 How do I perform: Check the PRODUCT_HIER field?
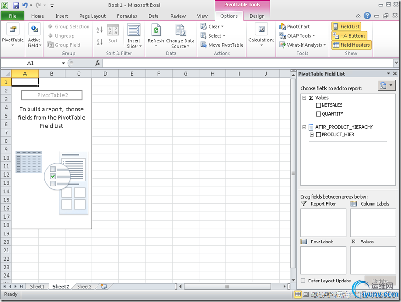(x=318, y=135)
